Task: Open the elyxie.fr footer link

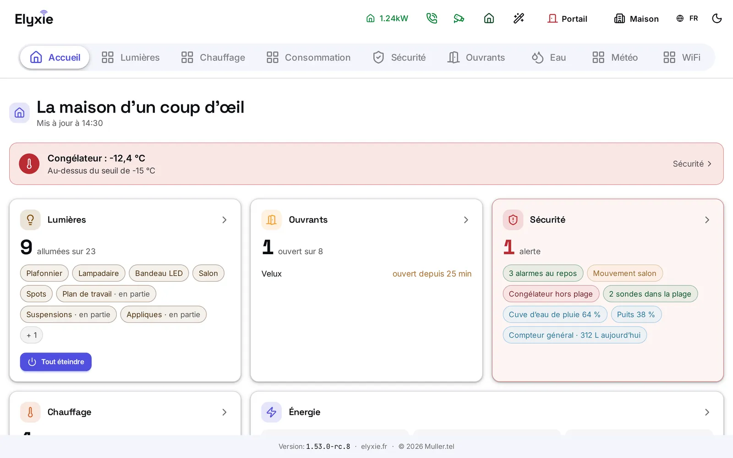Action: [374, 447]
